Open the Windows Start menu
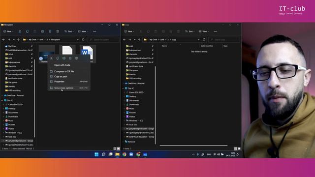Screen dimensions: 315x177 [x=96, y=154]
